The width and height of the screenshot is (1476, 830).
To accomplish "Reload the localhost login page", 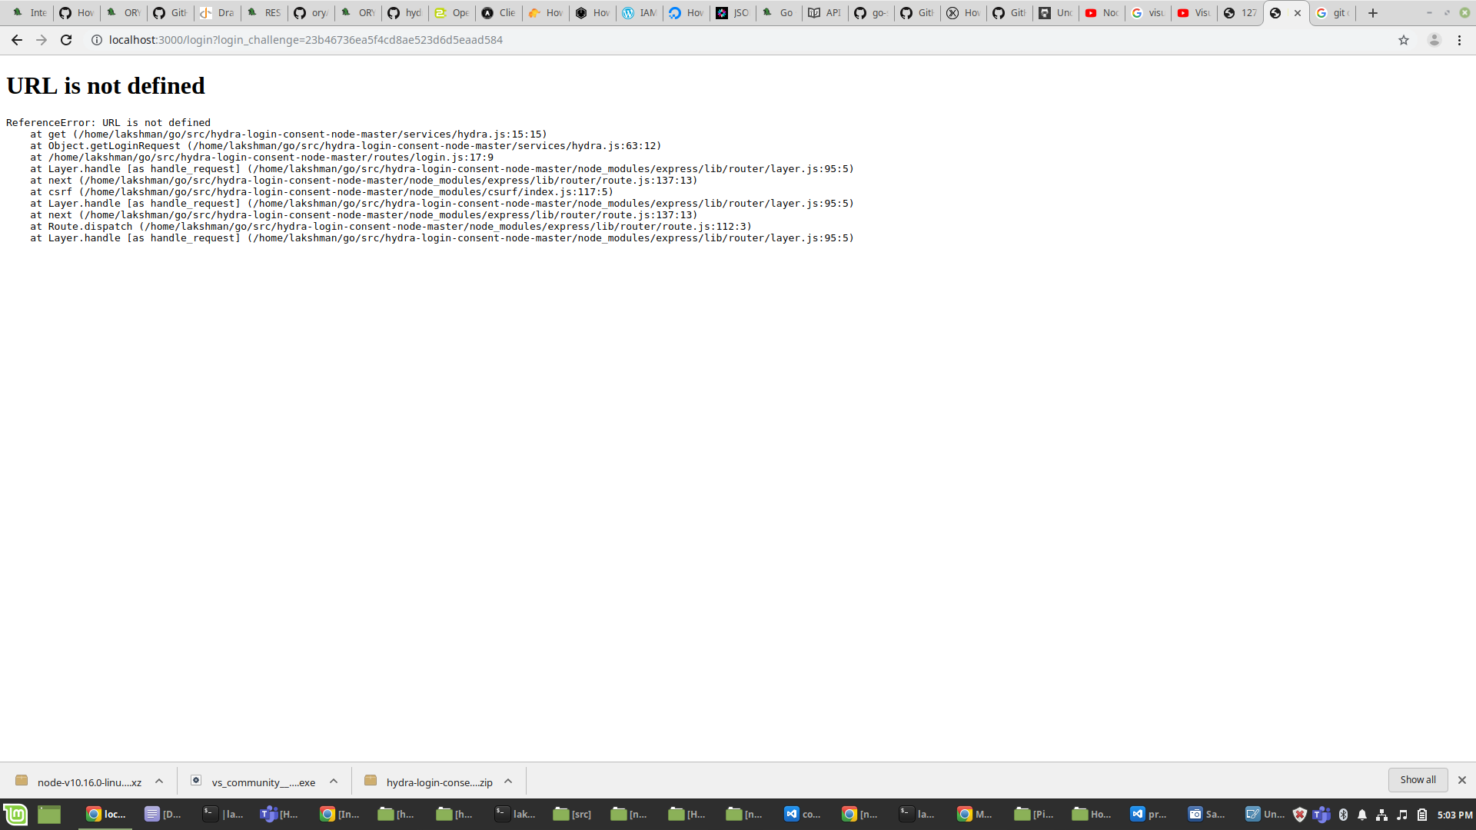I will pos(66,39).
